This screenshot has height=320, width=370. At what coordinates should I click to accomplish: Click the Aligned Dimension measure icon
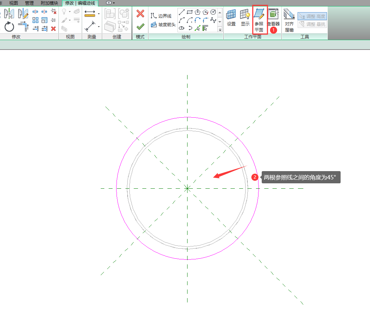click(90, 14)
